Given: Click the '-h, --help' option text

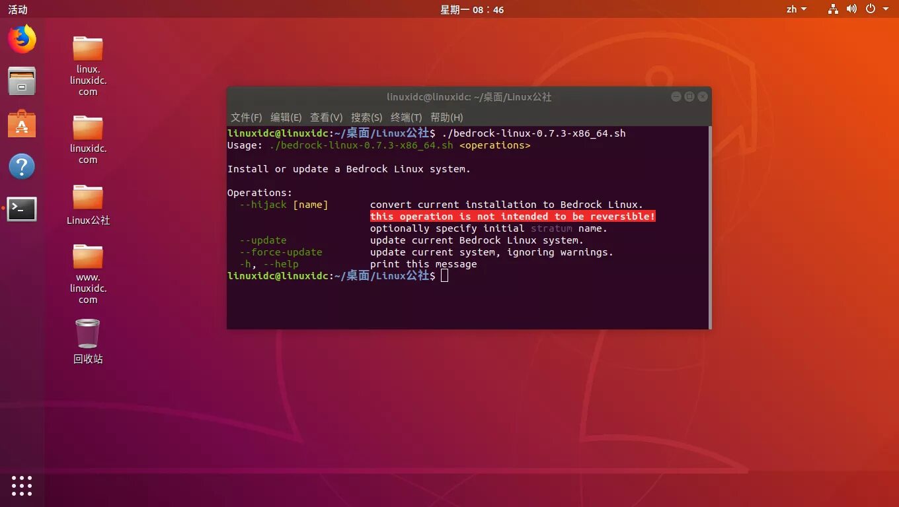Looking at the screenshot, I should [x=268, y=264].
